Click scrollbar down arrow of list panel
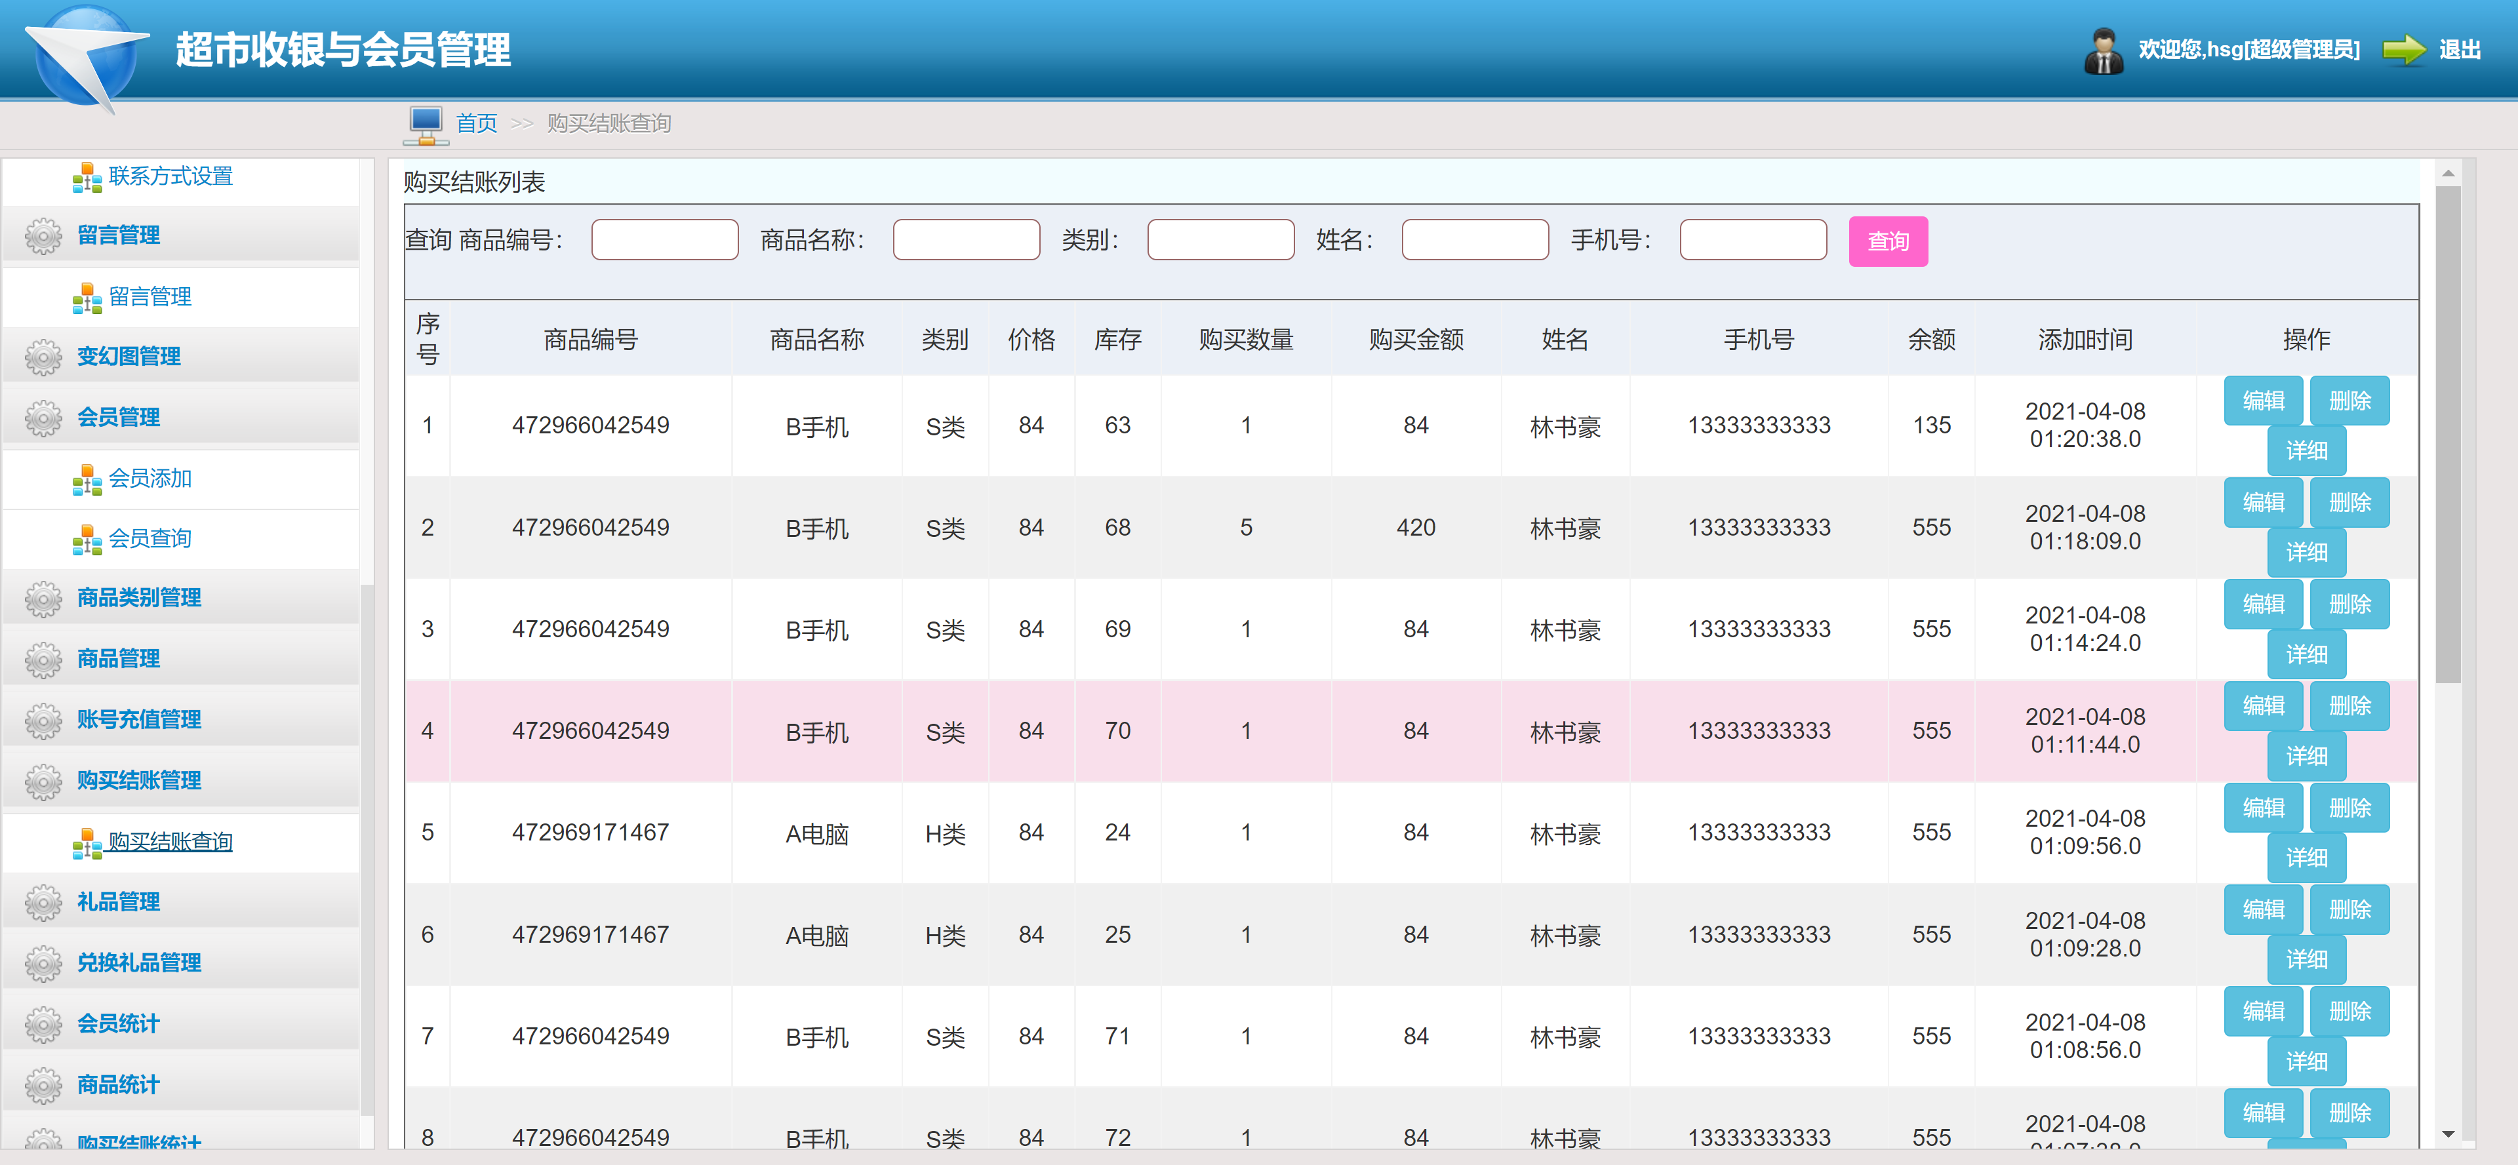The height and width of the screenshot is (1165, 2518). 2448,1134
